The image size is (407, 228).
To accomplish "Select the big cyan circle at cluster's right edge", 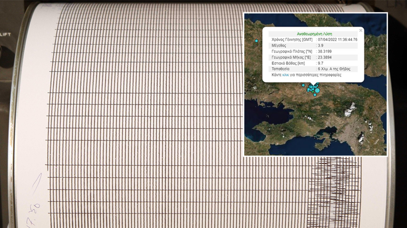I will (317, 90).
